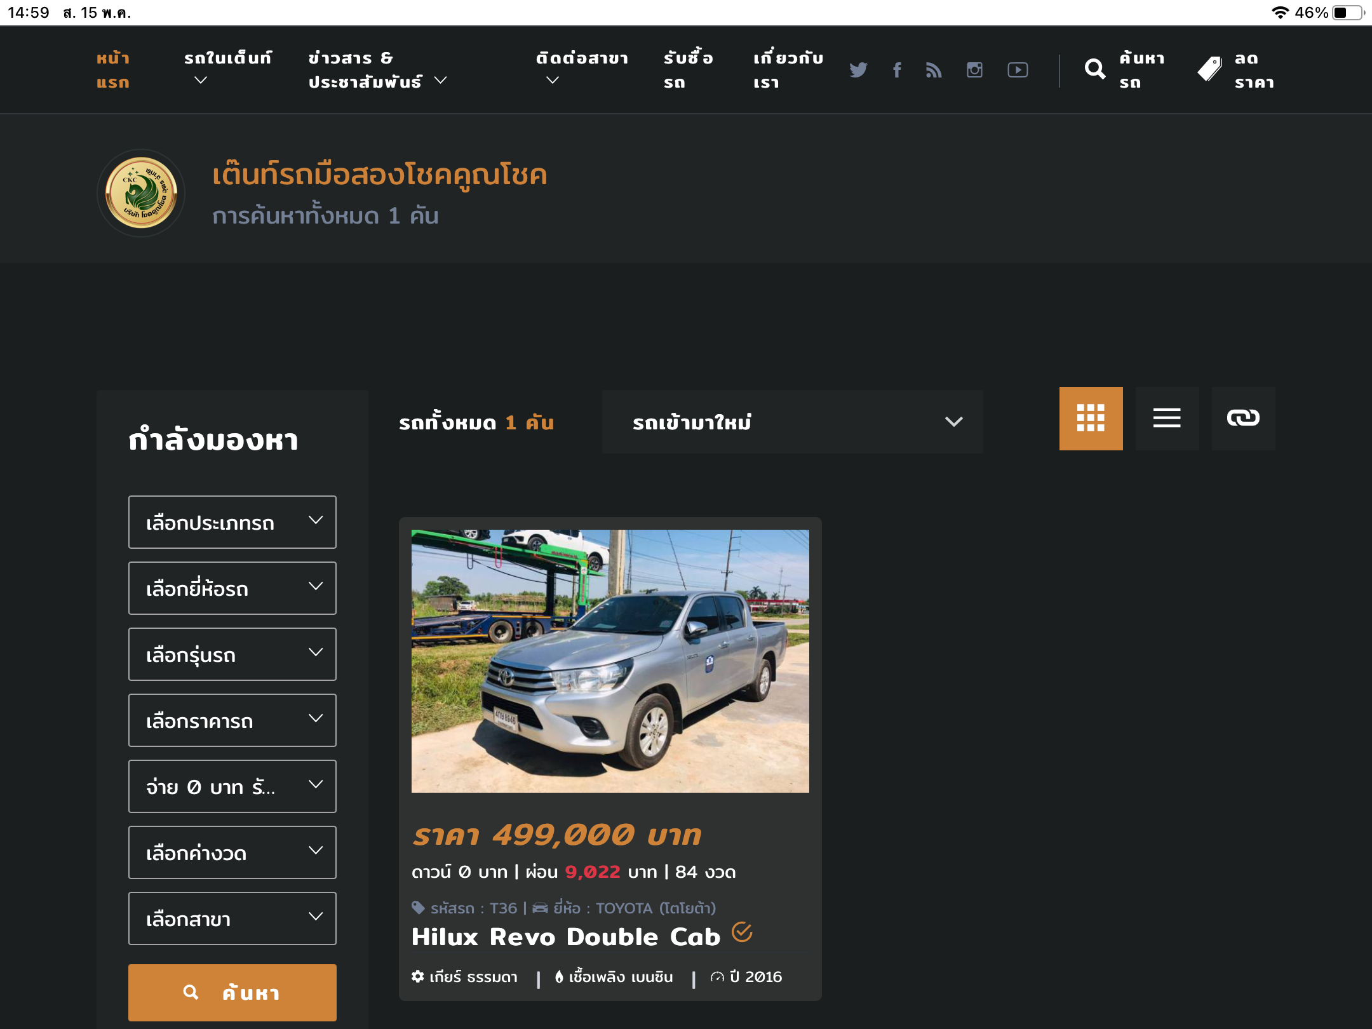Viewport: 1372px width, 1029px height.
Task: Switch to list view layout
Action: tap(1167, 419)
